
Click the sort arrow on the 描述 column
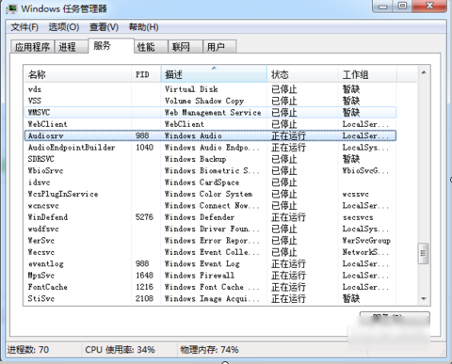pyautogui.click(x=214, y=68)
